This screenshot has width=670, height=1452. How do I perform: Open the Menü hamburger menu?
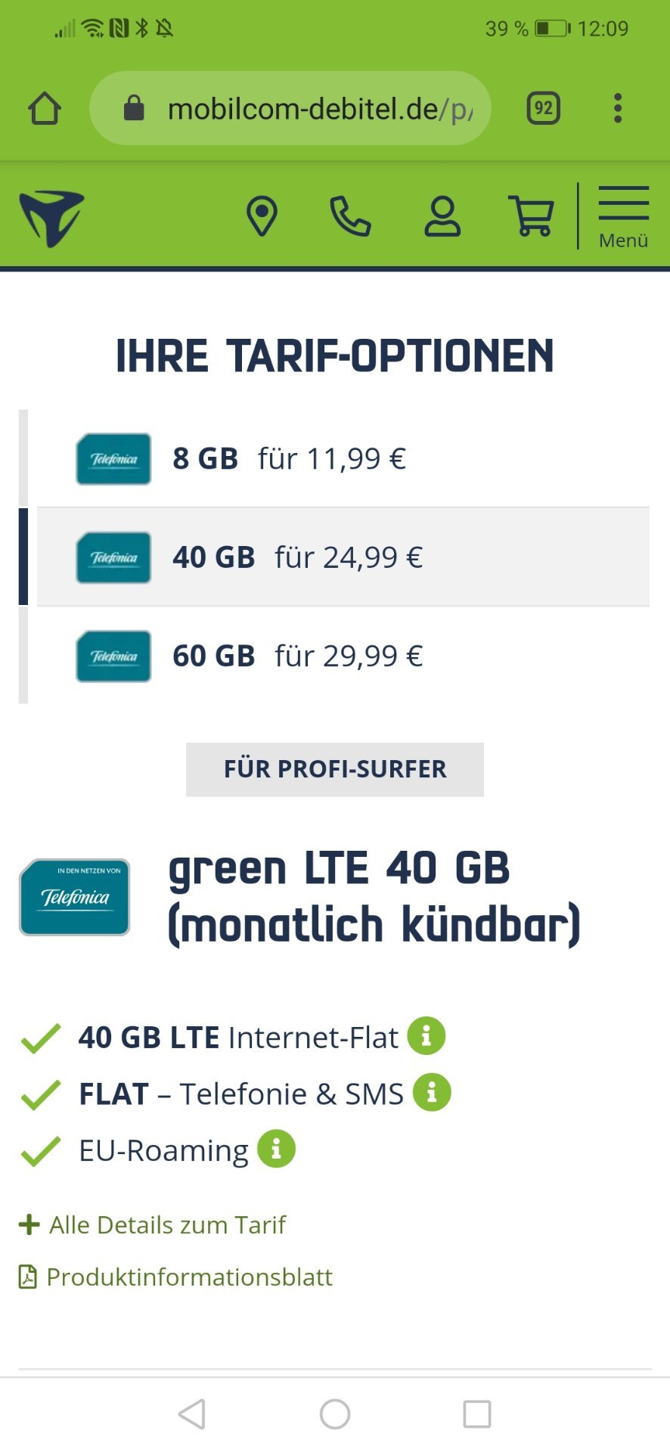[623, 217]
